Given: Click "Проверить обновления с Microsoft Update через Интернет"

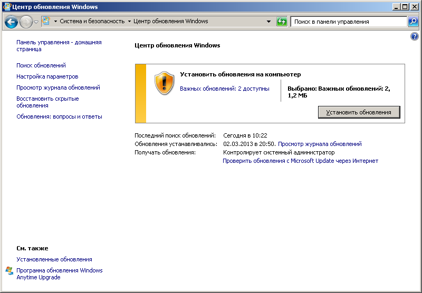Looking at the screenshot, I should (x=300, y=161).
